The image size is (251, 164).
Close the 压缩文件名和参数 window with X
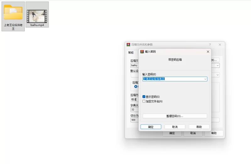[x=220, y=45]
